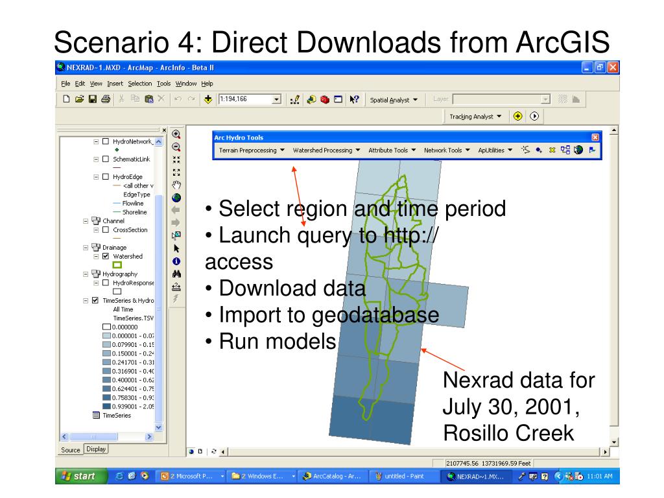This screenshot has height=498, width=664.
Task: Activate the Identify tool
Action: click(176, 261)
